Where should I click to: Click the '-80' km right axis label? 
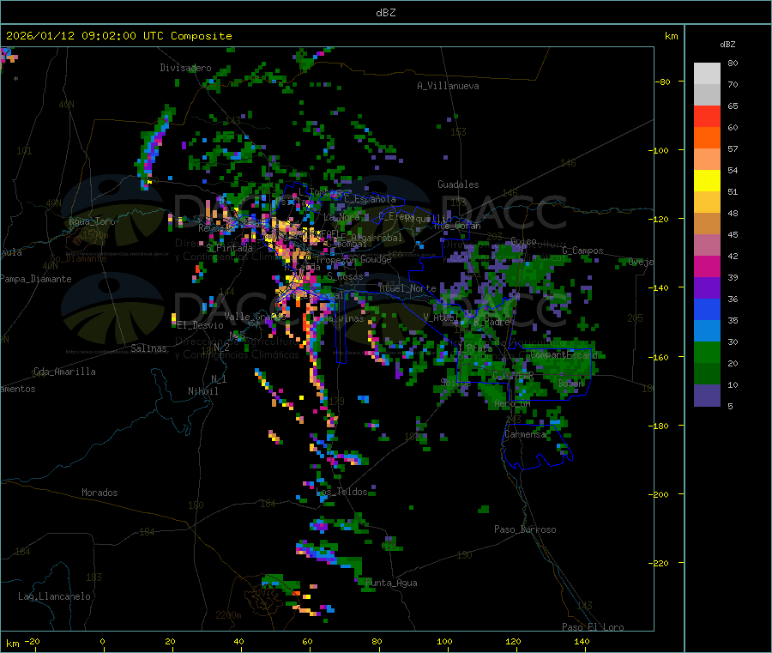click(662, 82)
